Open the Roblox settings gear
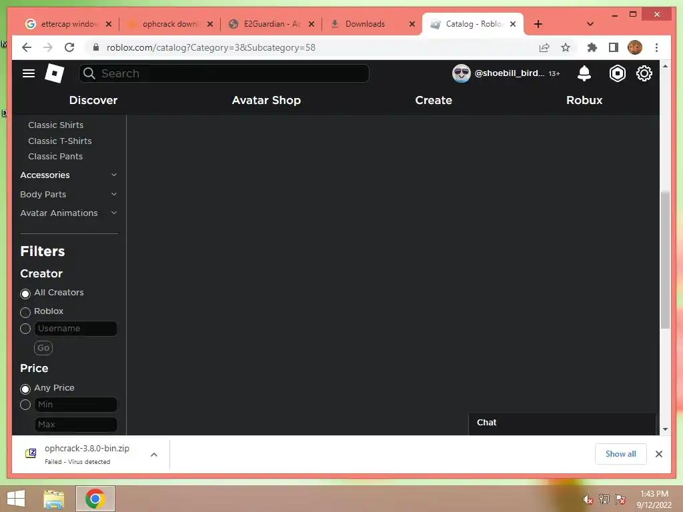 coord(644,73)
